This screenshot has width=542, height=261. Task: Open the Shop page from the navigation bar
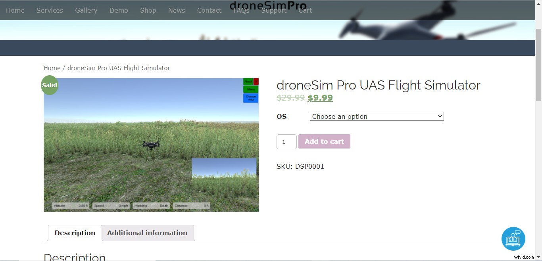click(x=148, y=10)
